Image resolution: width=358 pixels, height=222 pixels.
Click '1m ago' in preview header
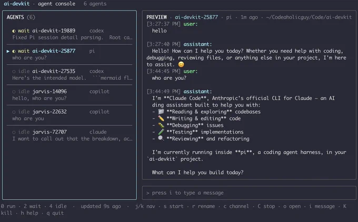pos(249,17)
